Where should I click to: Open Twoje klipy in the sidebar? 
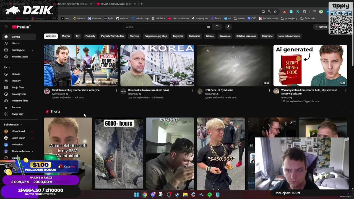[x=19, y=114]
